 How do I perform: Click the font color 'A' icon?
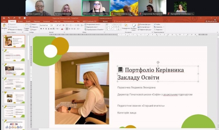[62, 29]
